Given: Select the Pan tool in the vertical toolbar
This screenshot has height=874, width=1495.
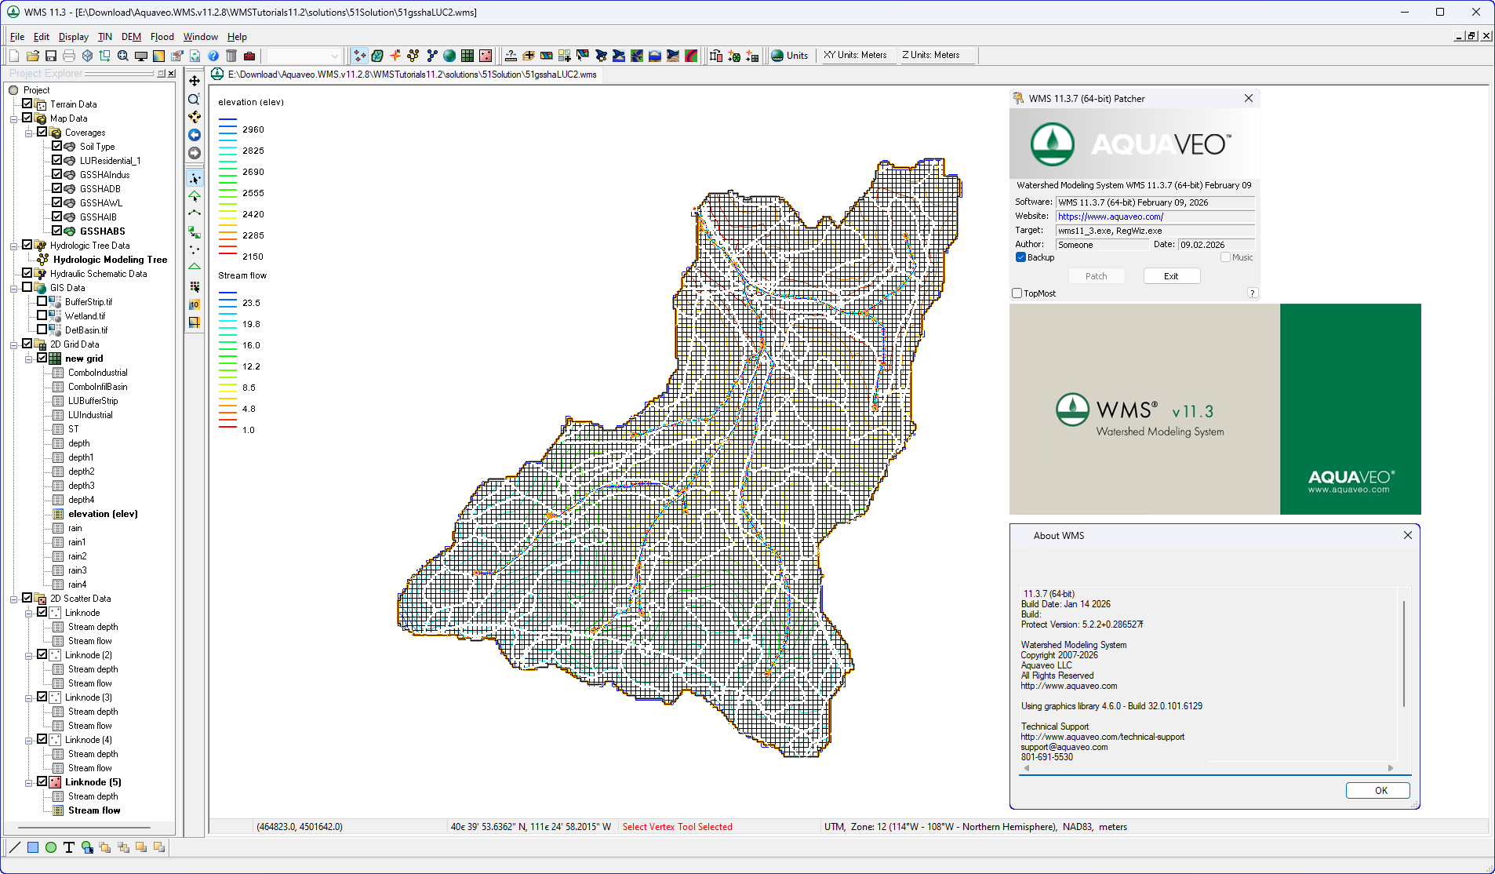Looking at the screenshot, I should 195,81.
